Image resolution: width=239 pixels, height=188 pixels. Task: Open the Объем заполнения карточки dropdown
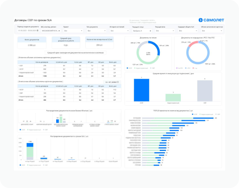pyautogui.click(x=212, y=31)
